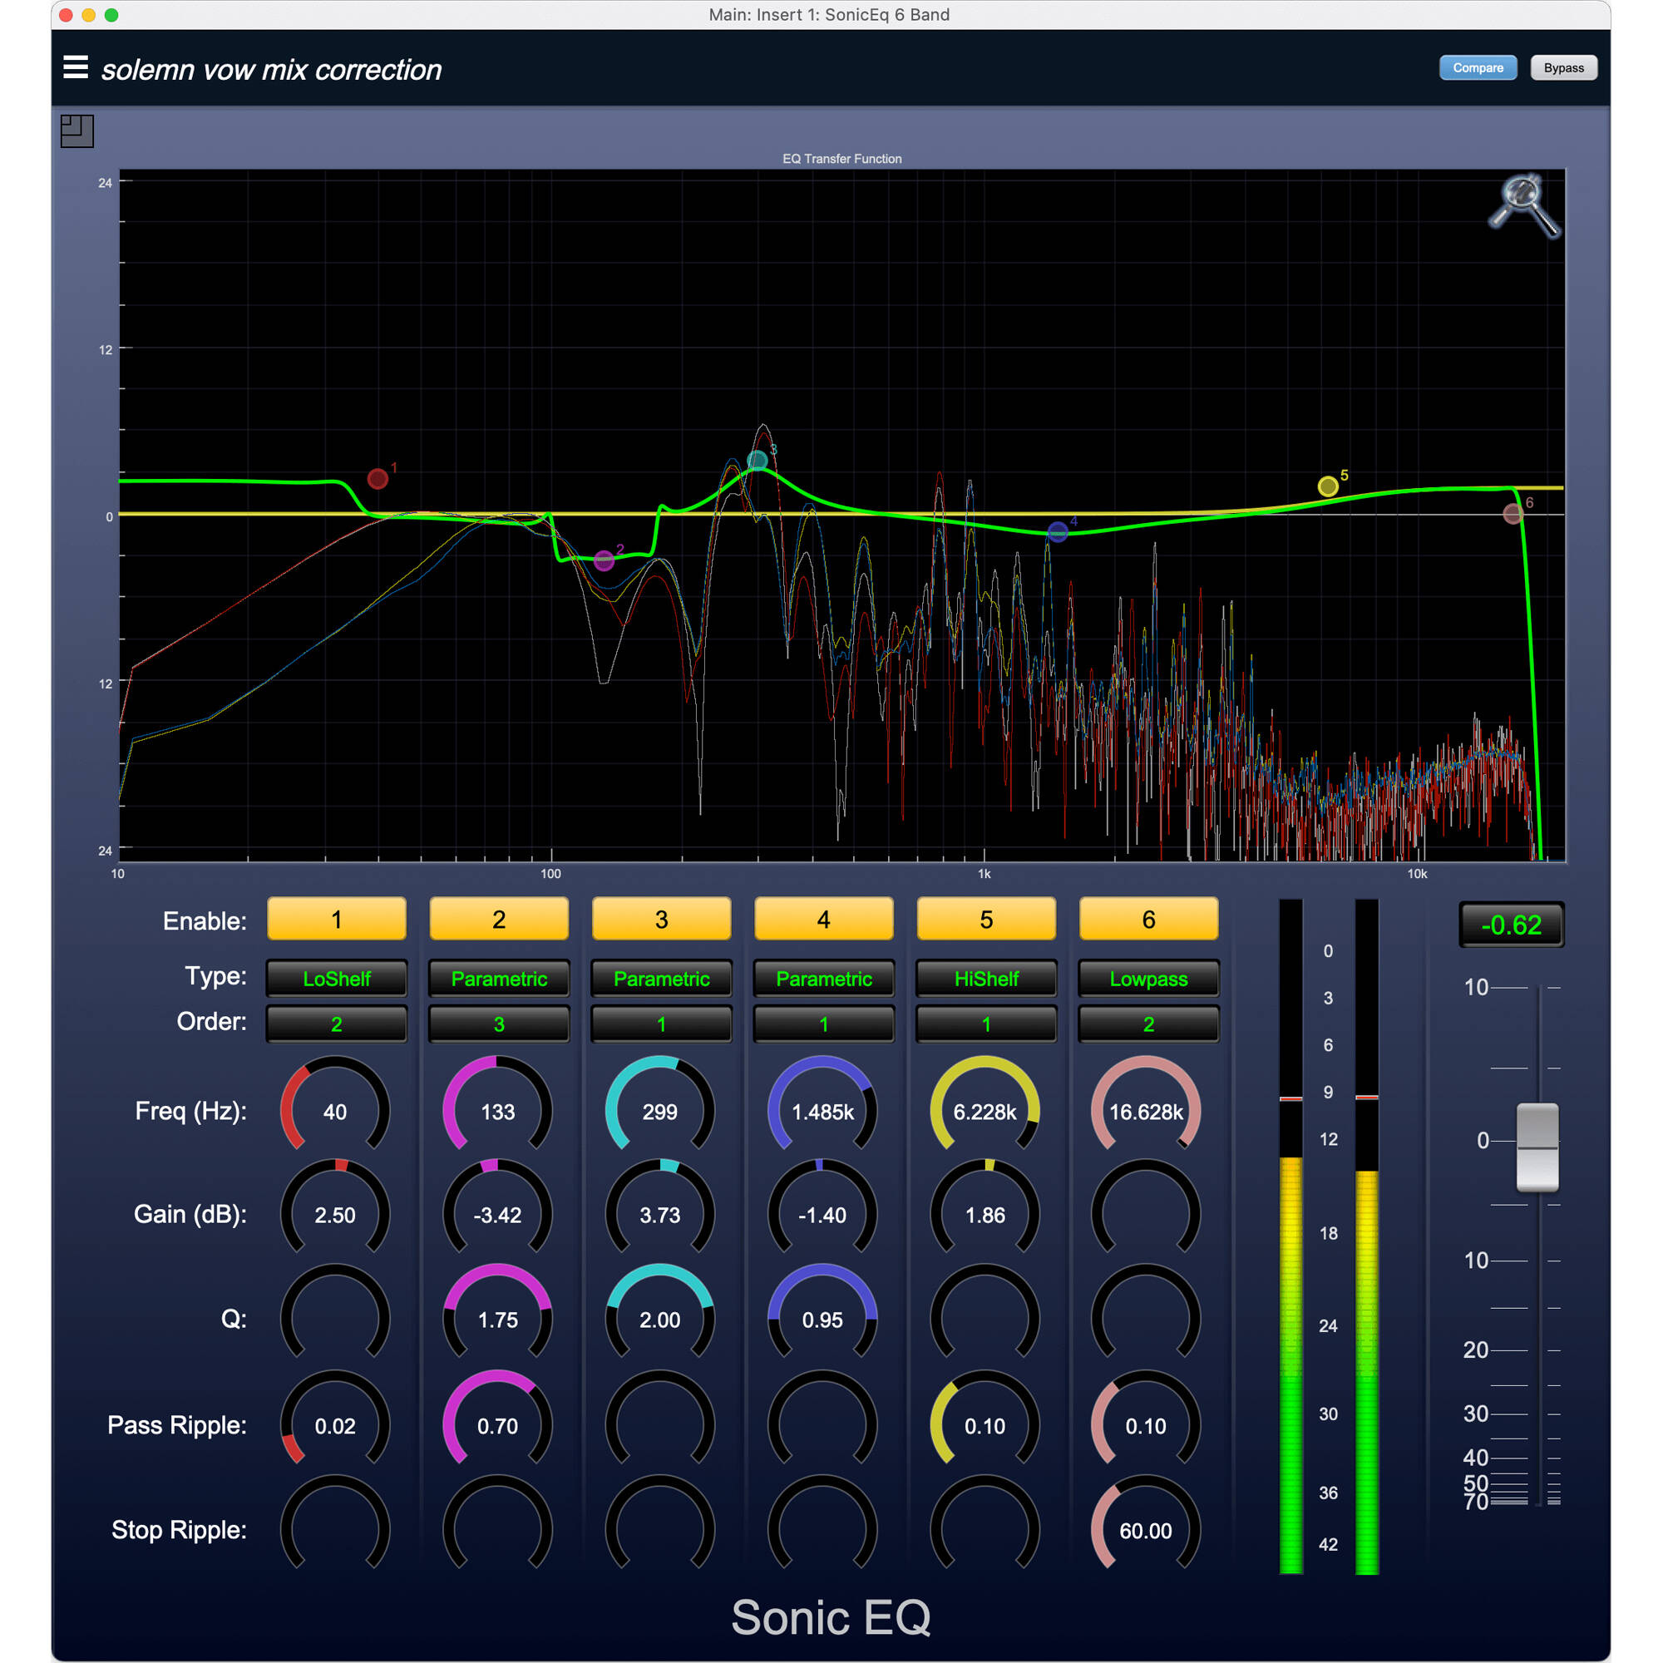Open band 4 order selector
This screenshot has width=1663, height=1663.
(824, 1024)
